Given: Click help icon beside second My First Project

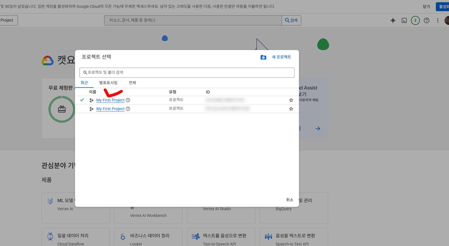Looking at the screenshot, I should click(128, 109).
